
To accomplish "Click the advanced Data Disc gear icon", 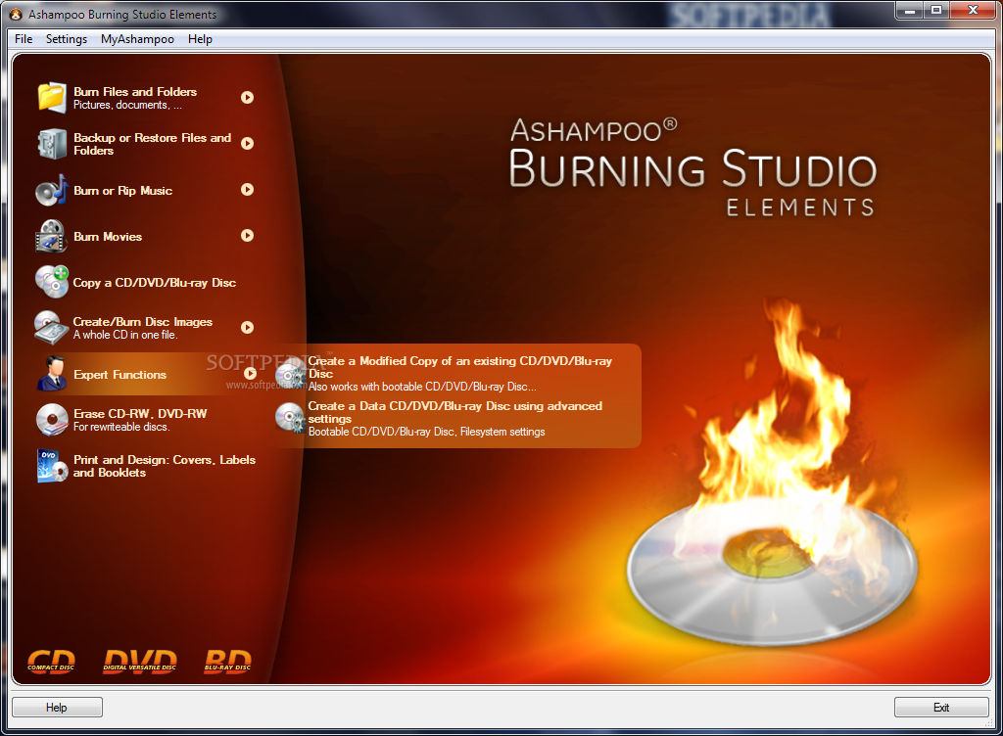I will coord(290,418).
